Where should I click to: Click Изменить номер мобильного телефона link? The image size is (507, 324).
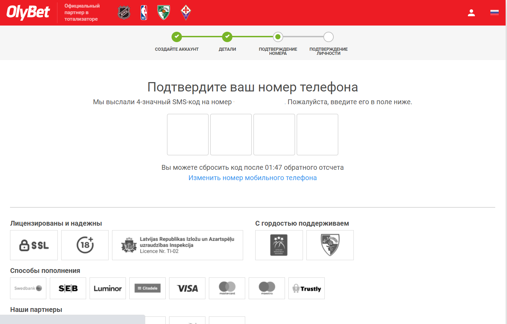(x=252, y=178)
